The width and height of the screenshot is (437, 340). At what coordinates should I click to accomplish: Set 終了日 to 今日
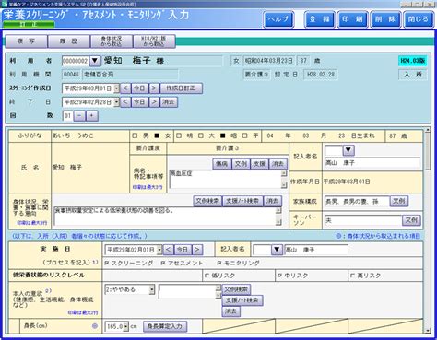pos(139,102)
